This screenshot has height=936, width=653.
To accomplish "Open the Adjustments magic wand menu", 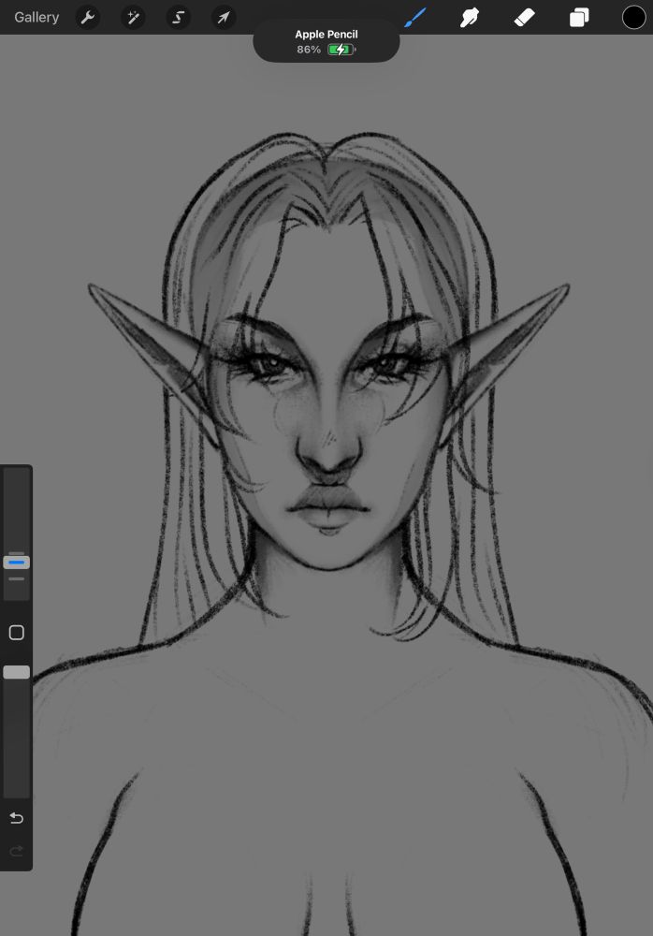I will click(133, 17).
